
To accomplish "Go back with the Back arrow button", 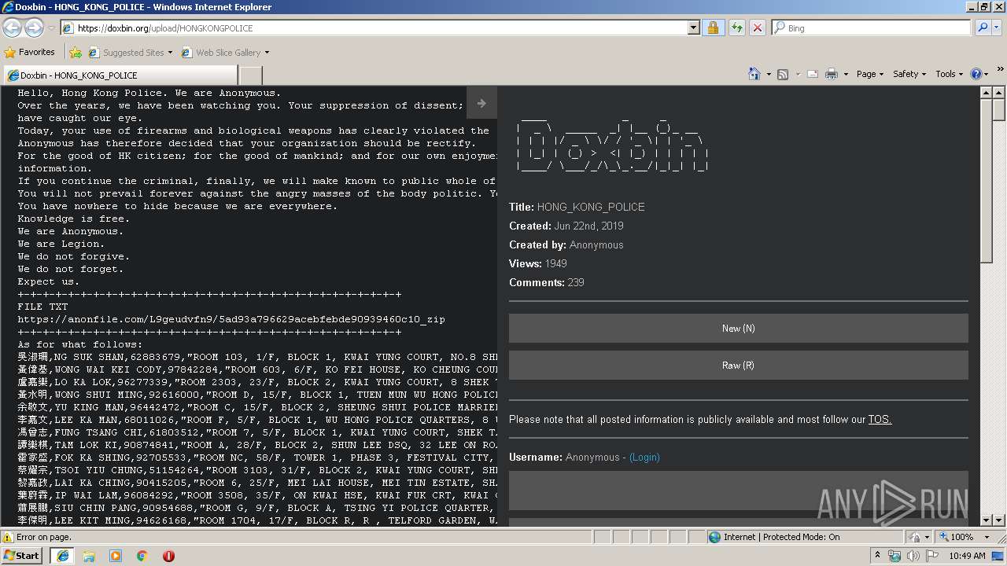I will 12,28.
